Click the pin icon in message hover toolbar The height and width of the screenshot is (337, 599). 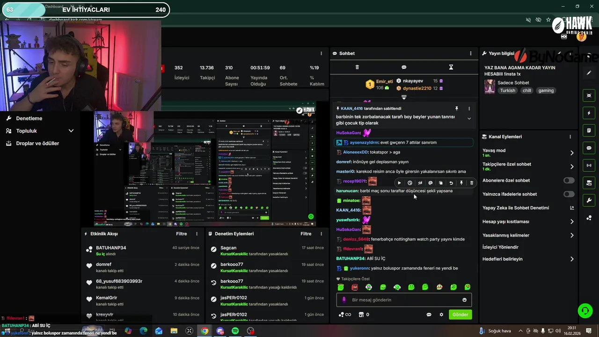[461, 183]
